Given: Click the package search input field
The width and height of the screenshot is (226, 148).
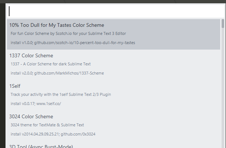Looking at the screenshot, I should (114, 11).
